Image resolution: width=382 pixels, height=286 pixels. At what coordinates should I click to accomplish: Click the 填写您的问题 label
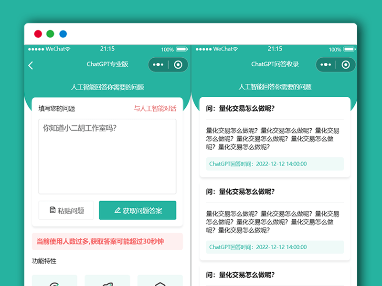pos(57,109)
